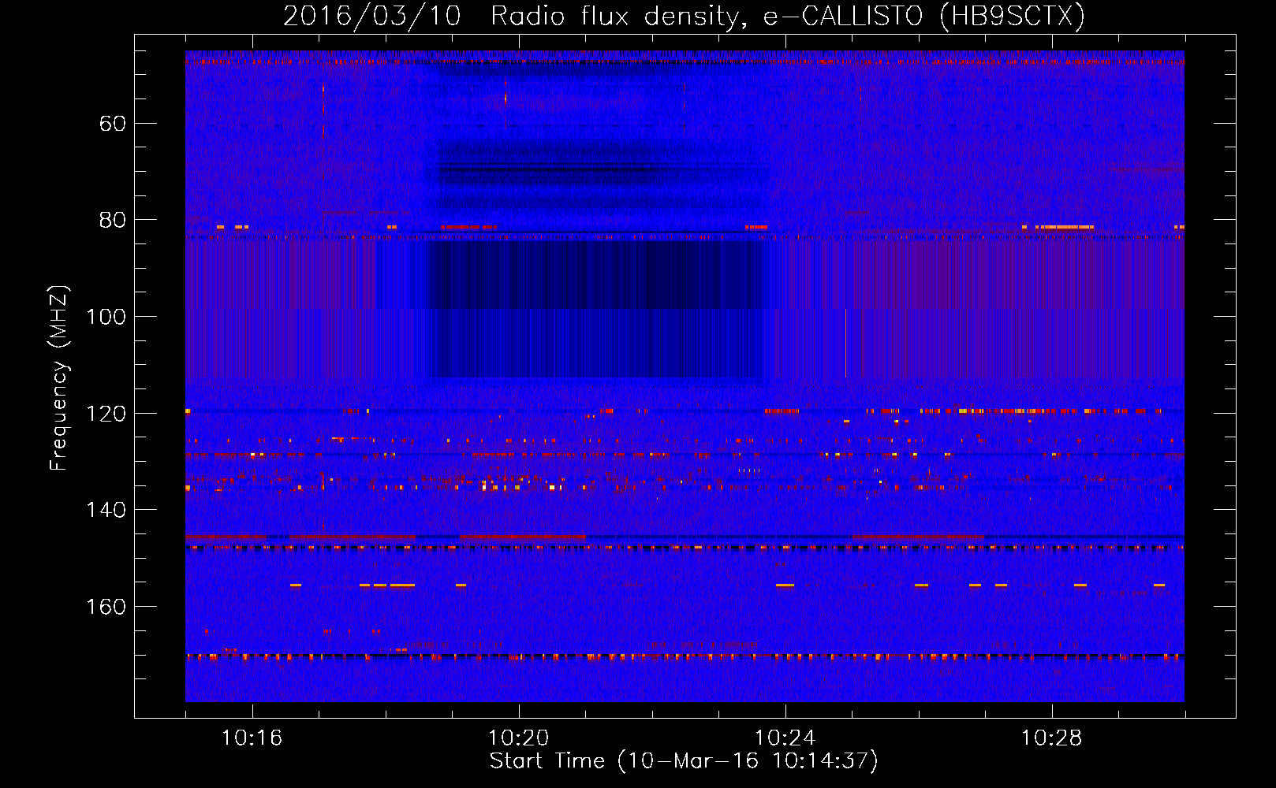
Task: Click the 140 frequency tick label
Action: (106, 510)
